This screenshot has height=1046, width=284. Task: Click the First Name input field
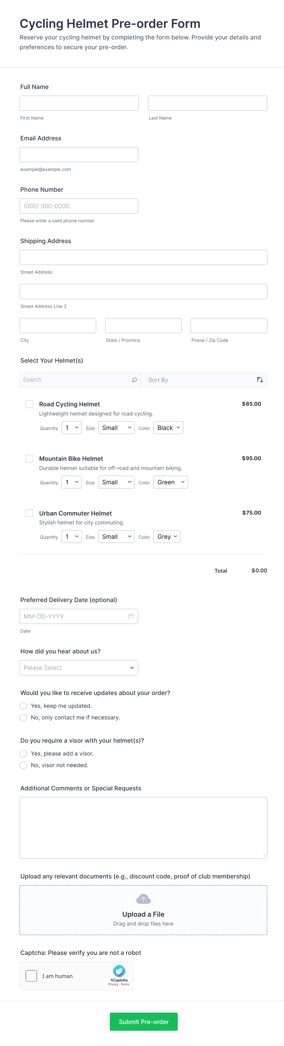point(79,103)
